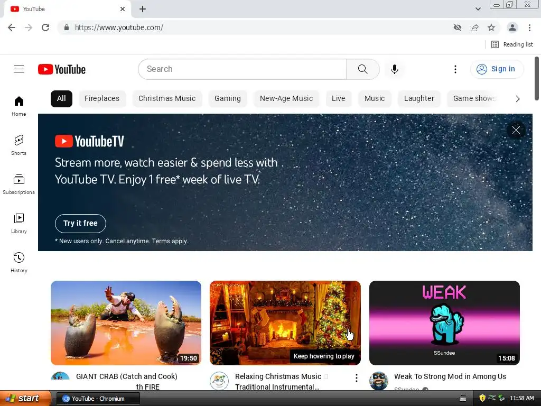This screenshot has height=406, width=541.
Task: Open Chromium three-dot menu
Action: [529, 27]
